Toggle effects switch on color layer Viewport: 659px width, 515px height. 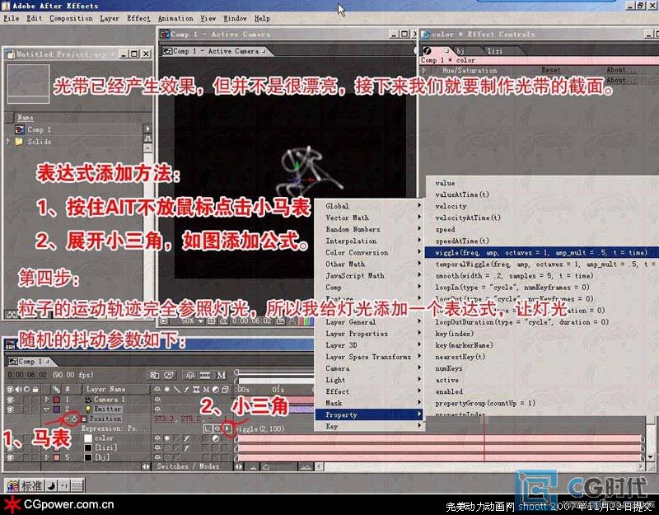(x=186, y=438)
